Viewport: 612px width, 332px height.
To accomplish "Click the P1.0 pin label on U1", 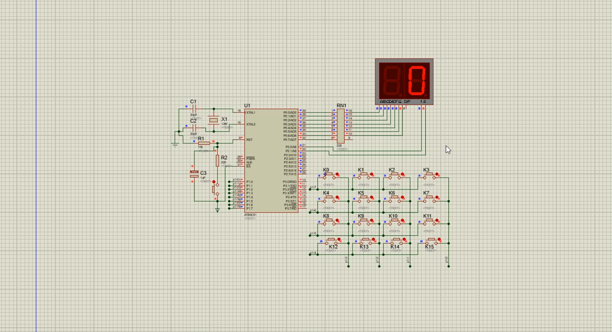I will pos(249,182).
